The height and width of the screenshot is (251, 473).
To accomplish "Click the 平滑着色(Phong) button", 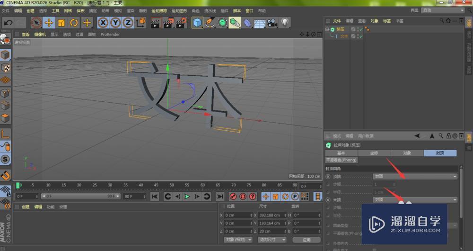I will [x=341, y=160].
